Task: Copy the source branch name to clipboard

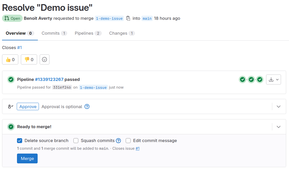Action: 128,18
